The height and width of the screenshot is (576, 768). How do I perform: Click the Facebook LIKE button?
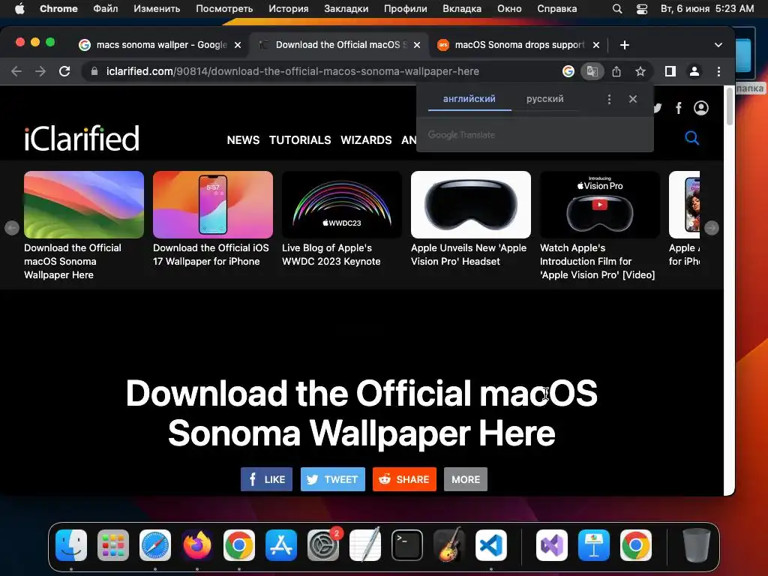point(266,479)
